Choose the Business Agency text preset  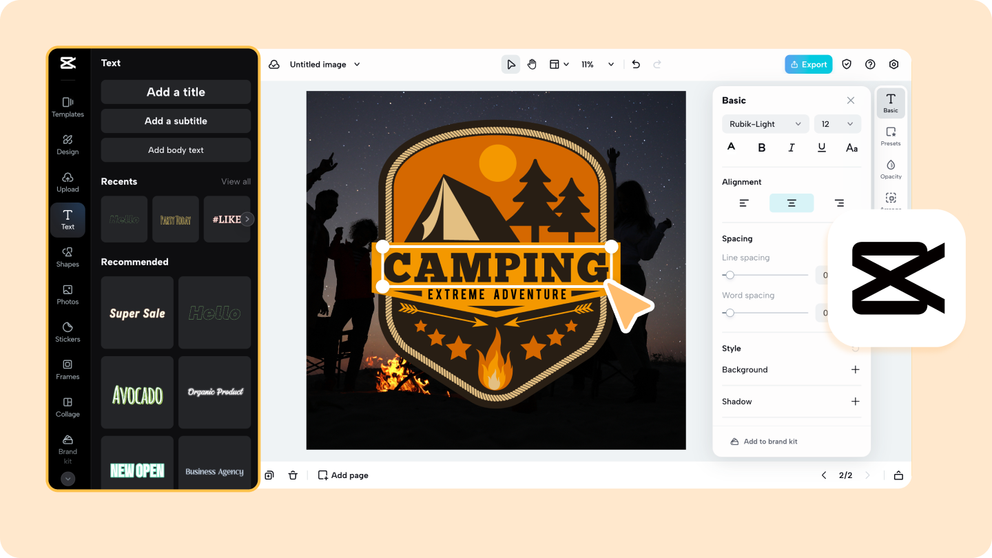click(215, 463)
